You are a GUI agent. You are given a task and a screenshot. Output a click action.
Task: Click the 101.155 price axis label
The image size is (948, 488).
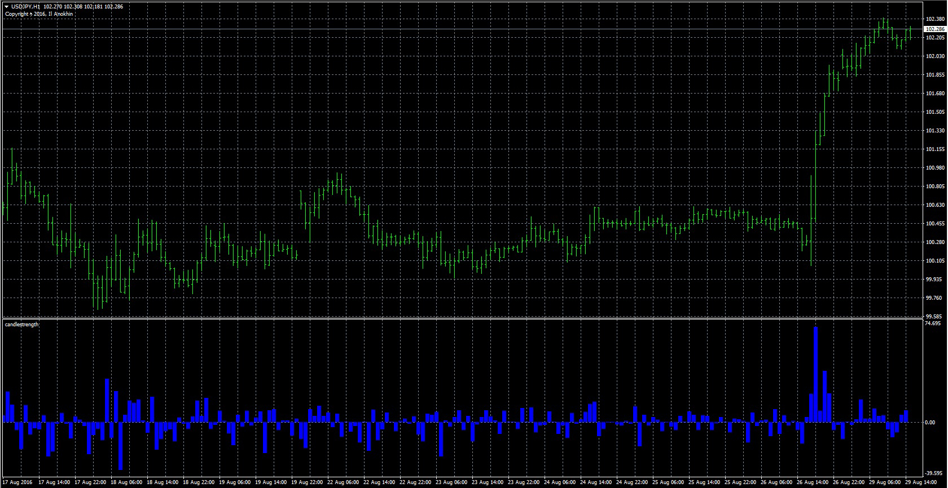click(x=935, y=149)
